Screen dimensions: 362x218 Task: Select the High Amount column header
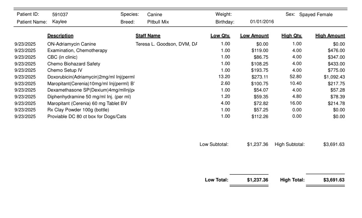pyautogui.click(x=330, y=36)
